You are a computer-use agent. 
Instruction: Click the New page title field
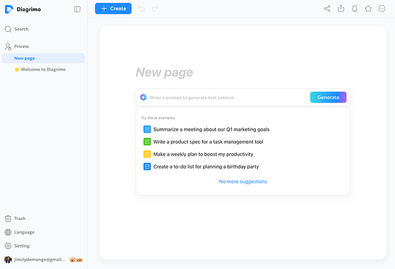click(164, 73)
